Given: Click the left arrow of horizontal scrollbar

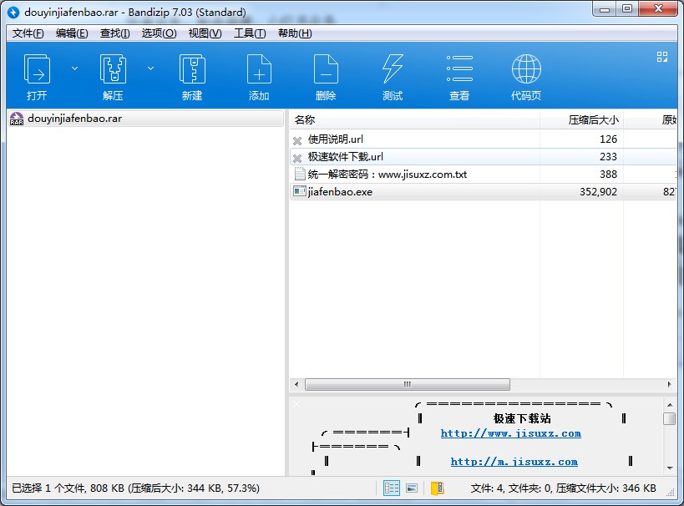Looking at the screenshot, I should tap(296, 384).
